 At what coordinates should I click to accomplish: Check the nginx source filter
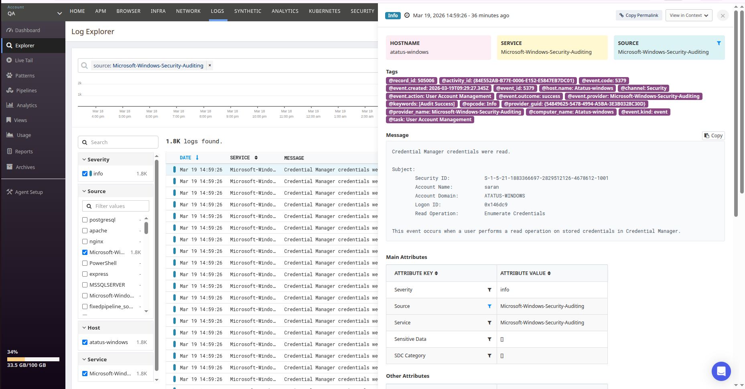[85, 241]
